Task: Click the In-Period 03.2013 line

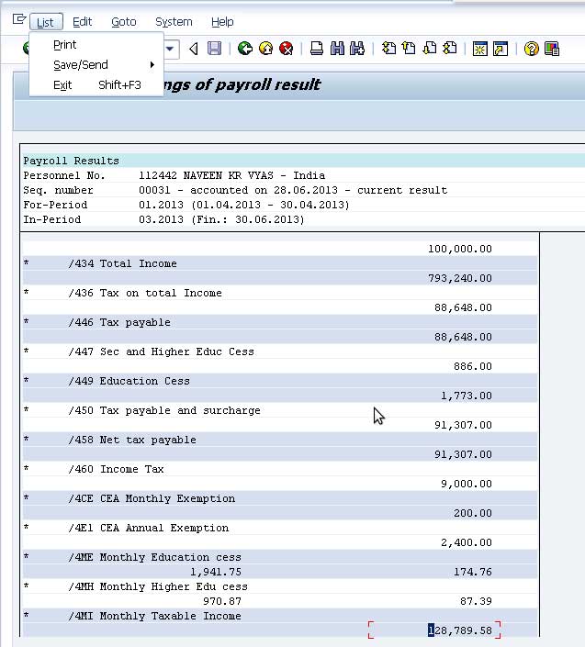Action: click(163, 219)
